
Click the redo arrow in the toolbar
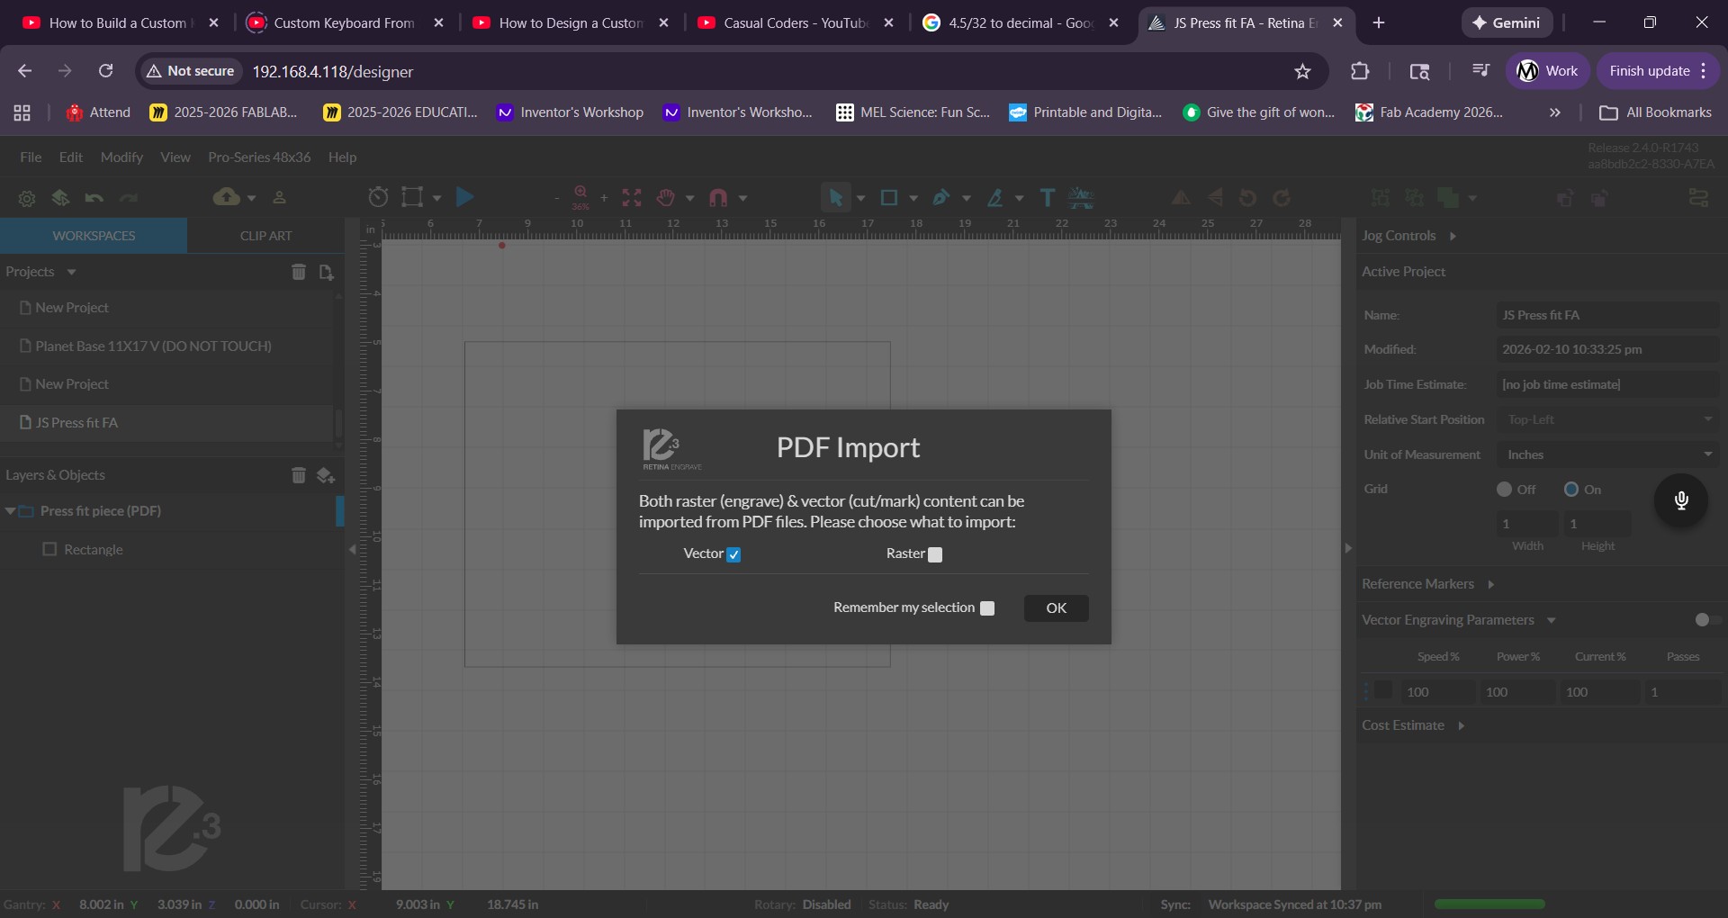tap(129, 198)
